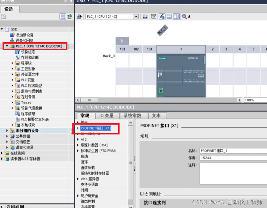Expand the 本地模块 folder arrow

coord(12,125)
